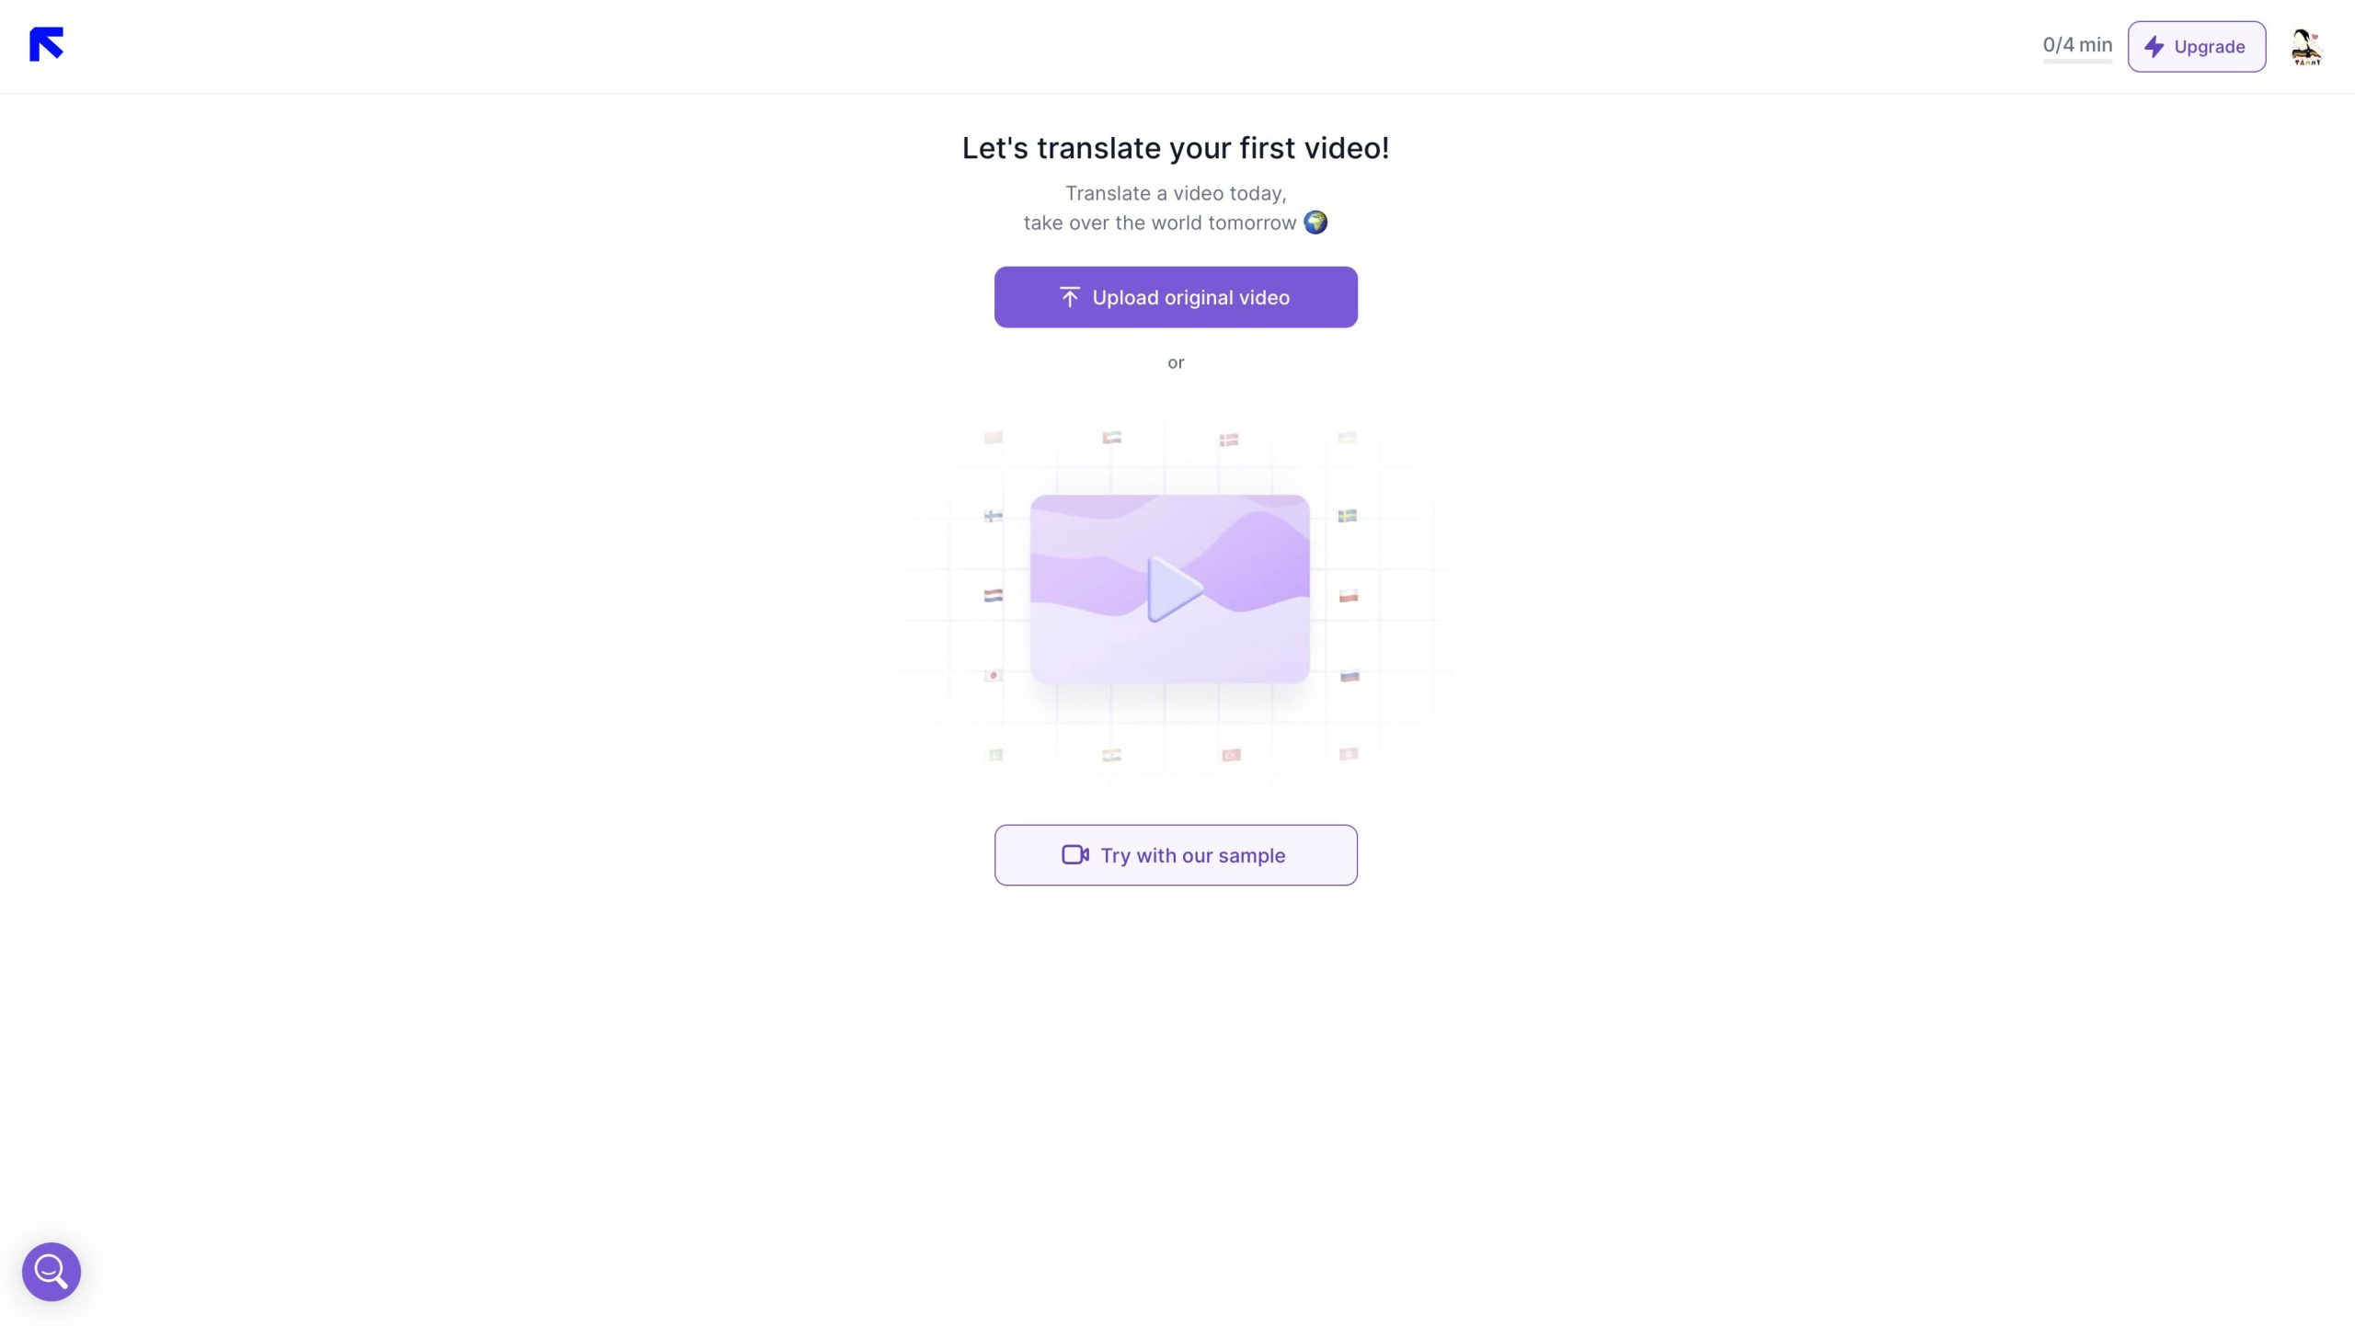Click the video camera icon
The image size is (2355, 1326).
pyautogui.click(x=1074, y=855)
